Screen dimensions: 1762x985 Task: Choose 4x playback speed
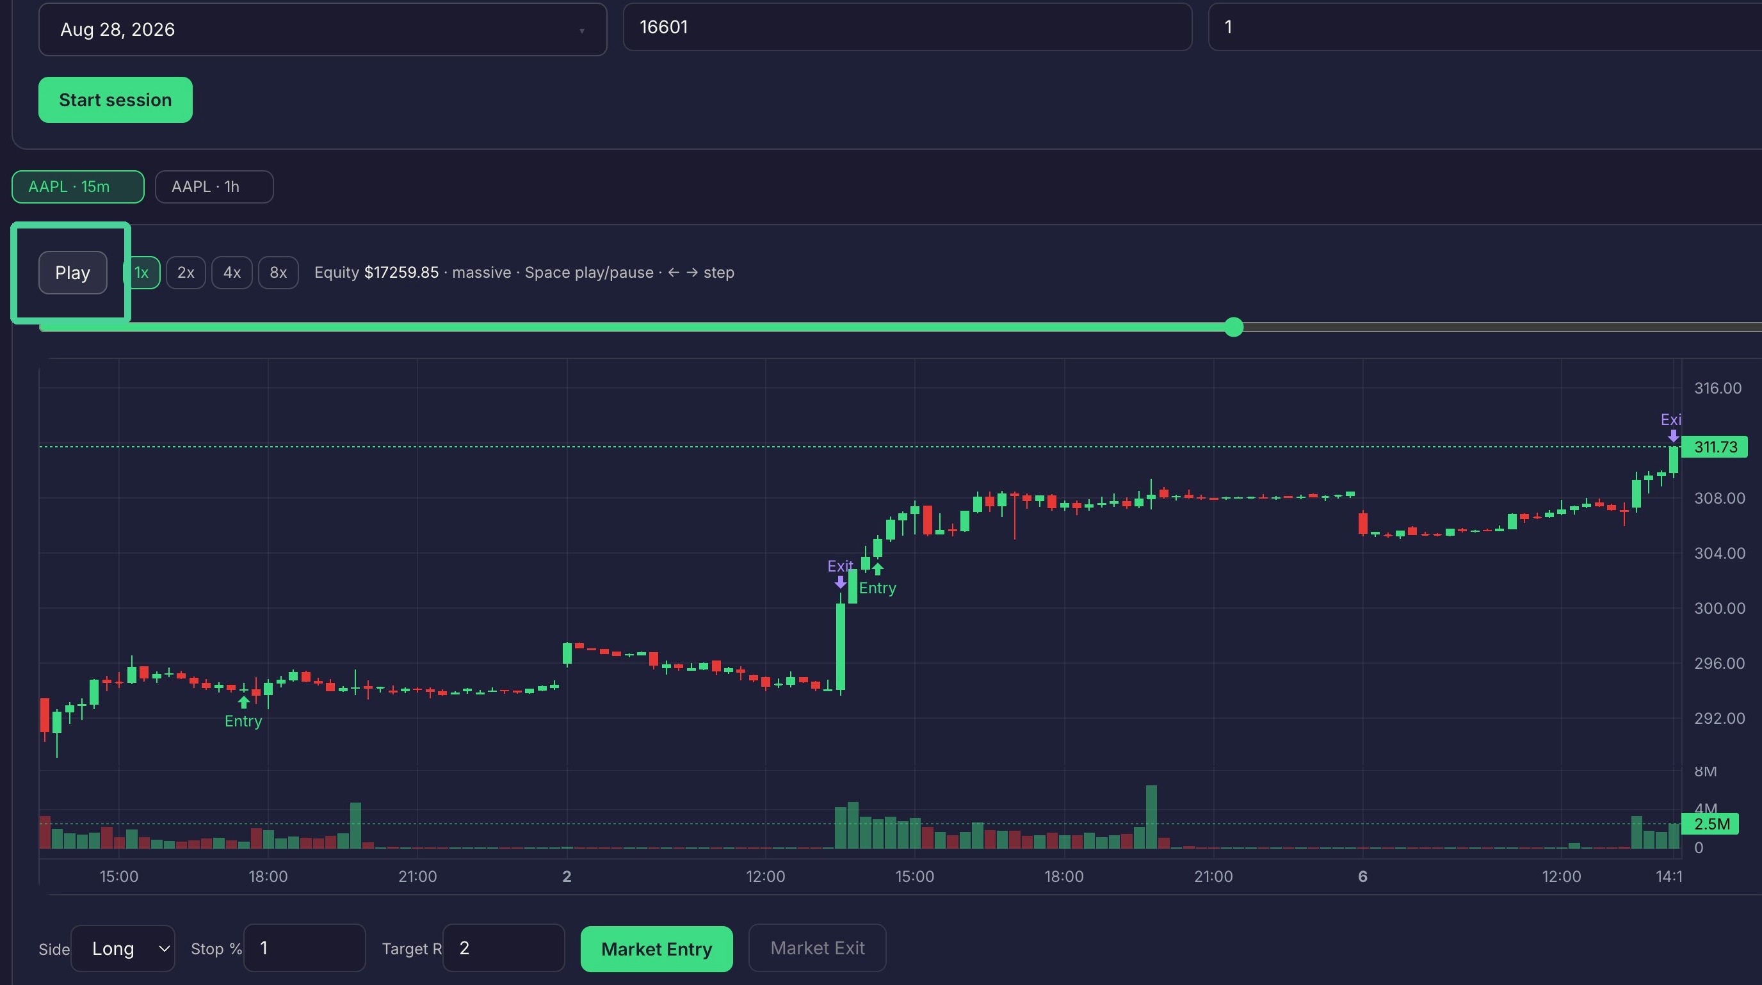[x=232, y=273]
